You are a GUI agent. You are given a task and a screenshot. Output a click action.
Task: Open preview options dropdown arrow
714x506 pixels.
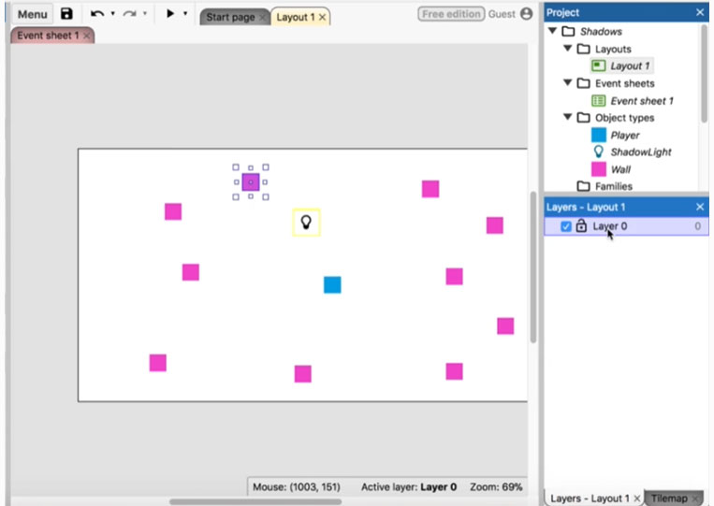[x=185, y=14]
